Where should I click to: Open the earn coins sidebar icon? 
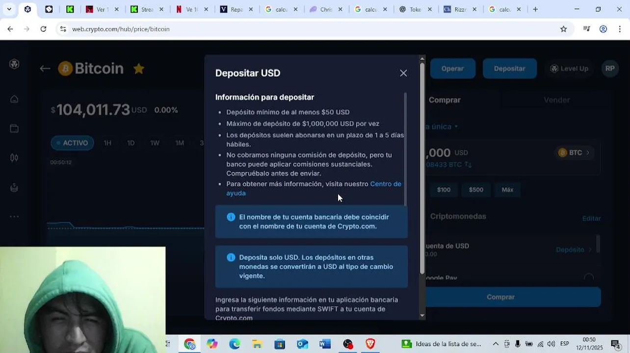point(14,187)
